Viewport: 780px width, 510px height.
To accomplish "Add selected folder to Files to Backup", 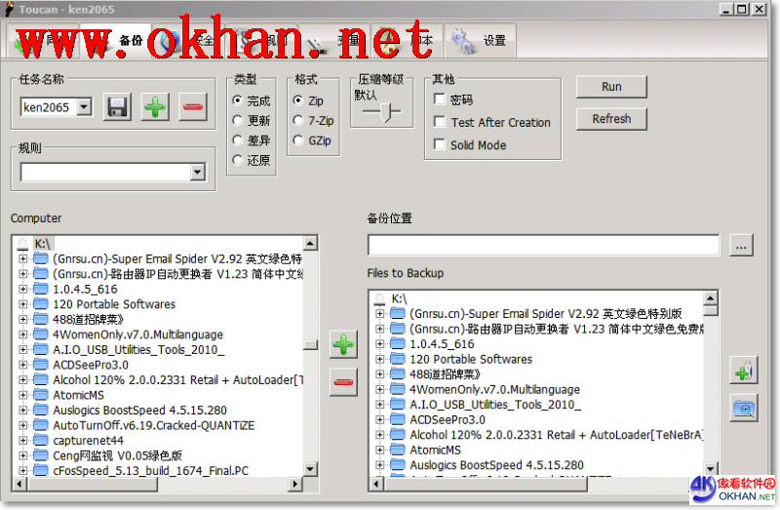I will click(x=343, y=344).
